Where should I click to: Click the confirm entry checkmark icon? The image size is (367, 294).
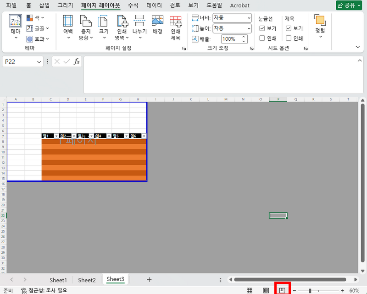tap(67, 61)
